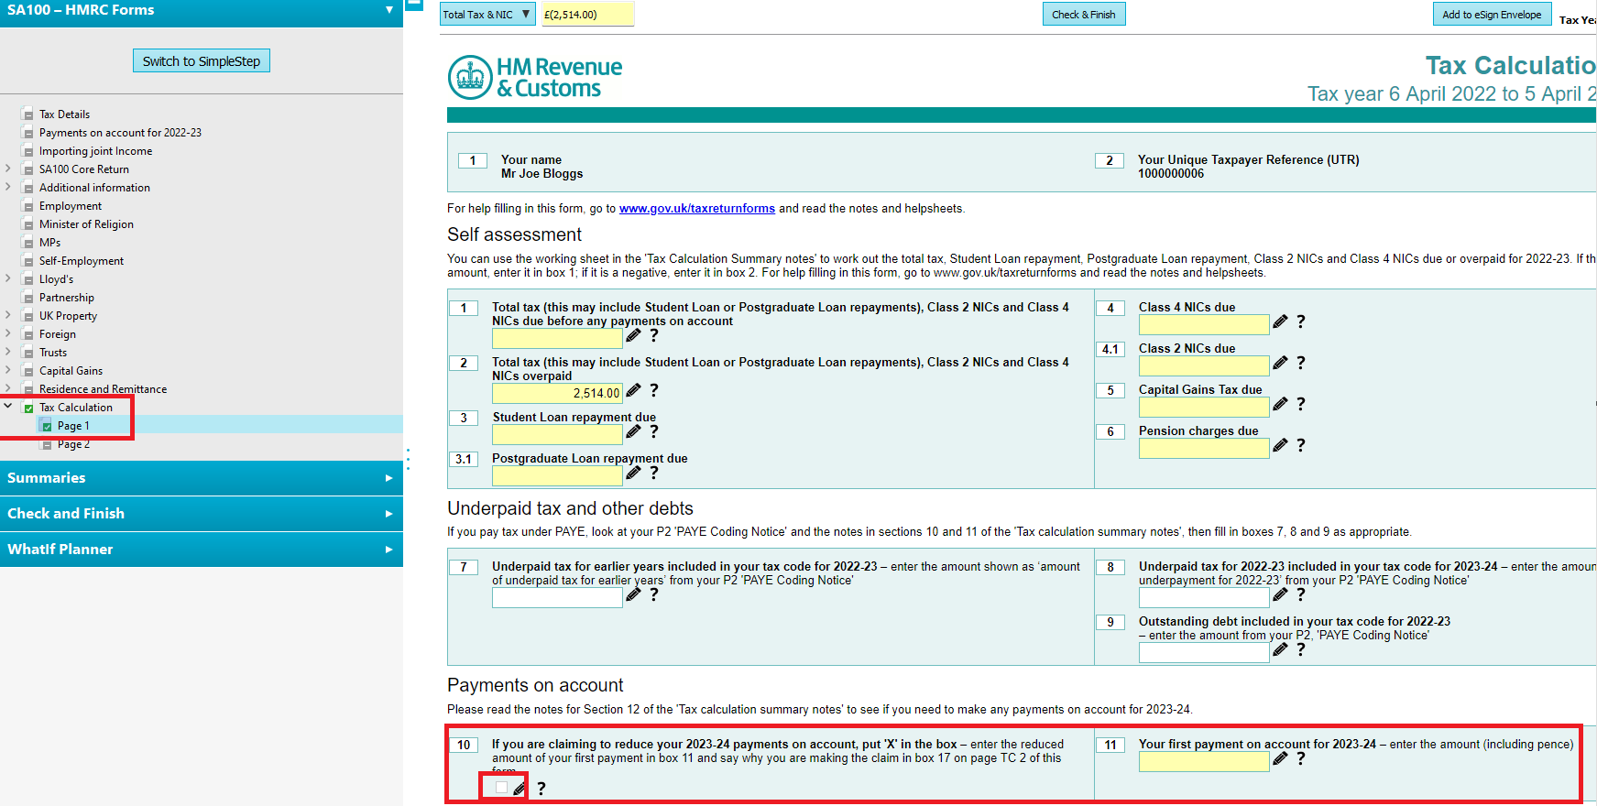Click pencil icon for Class 4 NICs due
This screenshot has width=1597, height=806.
[1280, 321]
